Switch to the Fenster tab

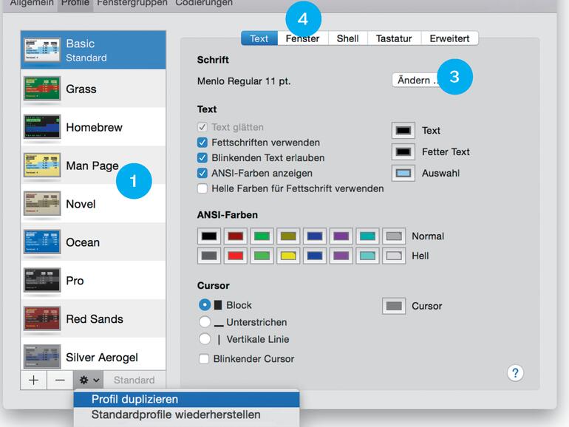pyautogui.click(x=303, y=38)
